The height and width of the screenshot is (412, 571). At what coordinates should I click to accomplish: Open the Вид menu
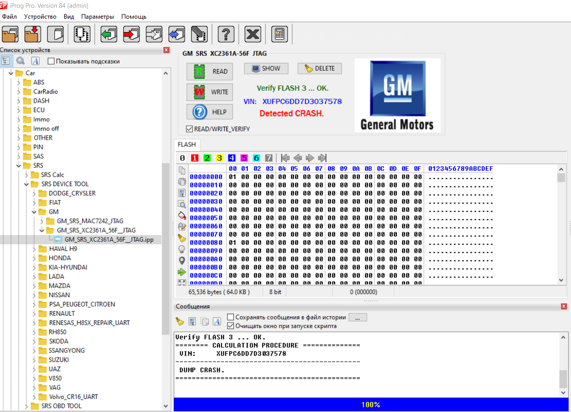[x=69, y=16]
